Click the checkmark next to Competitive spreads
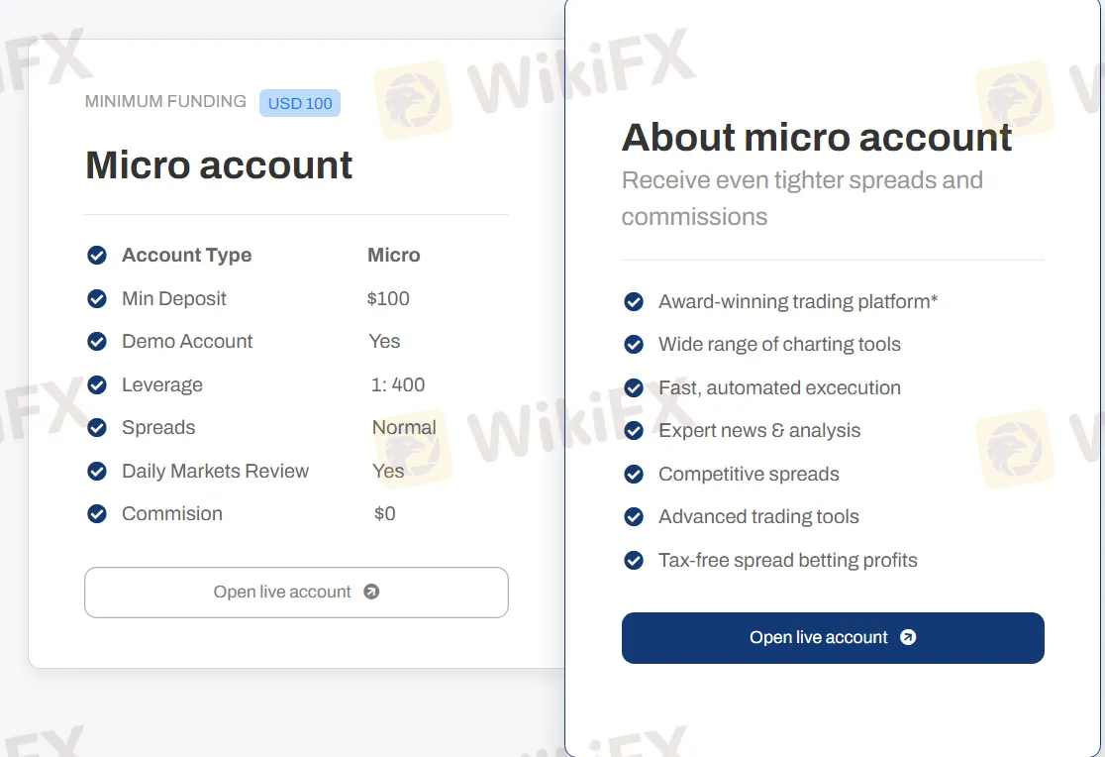The width and height of the screenshot is (1105, 757). (x=633, y=474)
